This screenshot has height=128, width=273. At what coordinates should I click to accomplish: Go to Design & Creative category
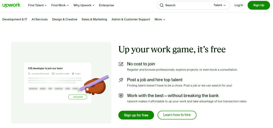pyautogui.click(x=65, y=19)
